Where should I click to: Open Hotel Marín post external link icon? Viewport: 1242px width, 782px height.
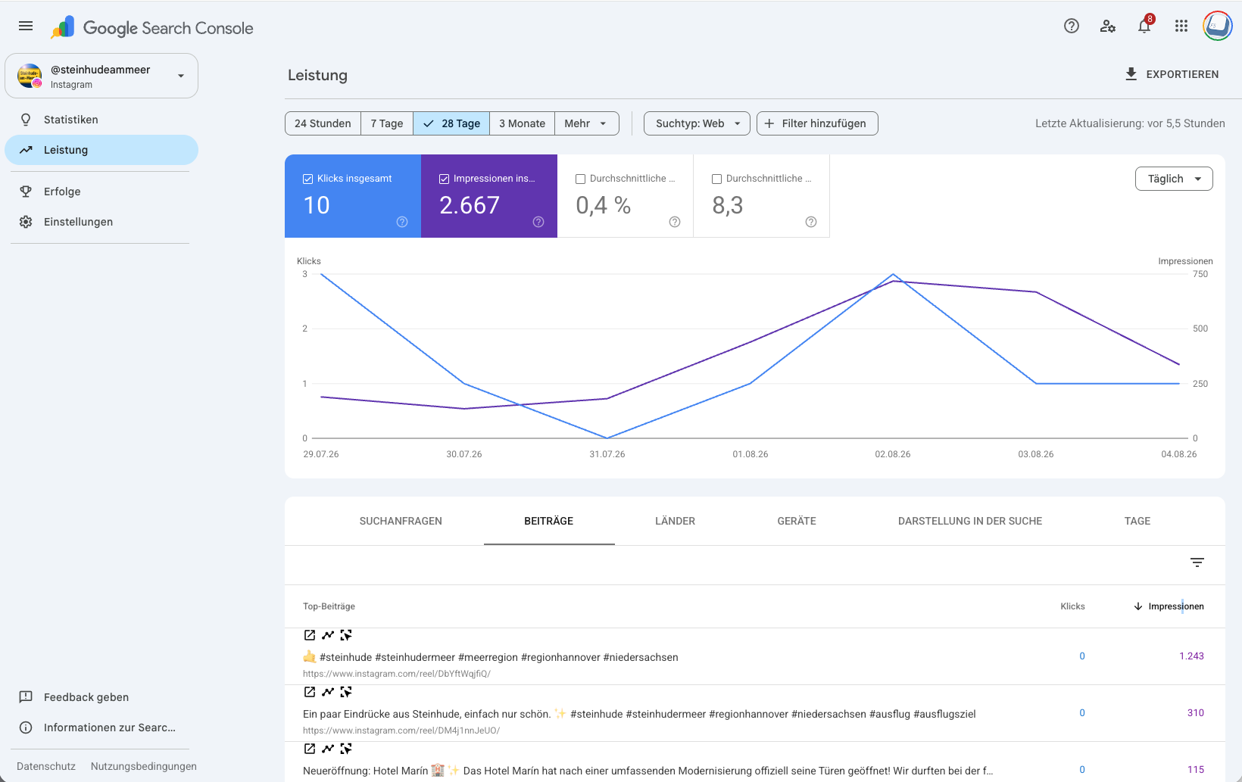(310, 749)
